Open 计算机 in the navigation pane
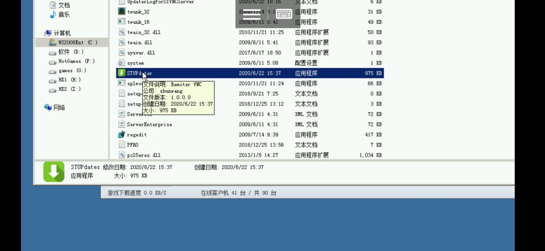This screenshot has height=251, width=545. [x=62, y=33]
